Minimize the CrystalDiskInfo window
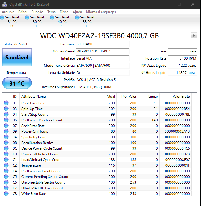This screenshot has width=201, height=206. pos(166,4)
